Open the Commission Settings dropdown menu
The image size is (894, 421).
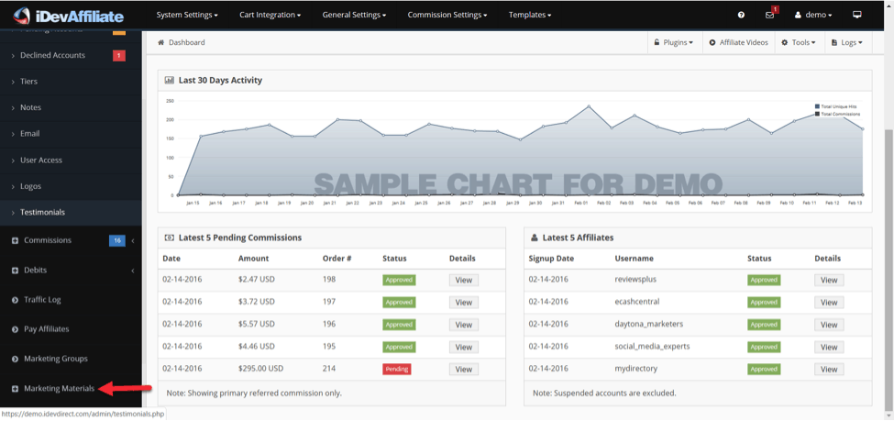[x=447, y=15]
